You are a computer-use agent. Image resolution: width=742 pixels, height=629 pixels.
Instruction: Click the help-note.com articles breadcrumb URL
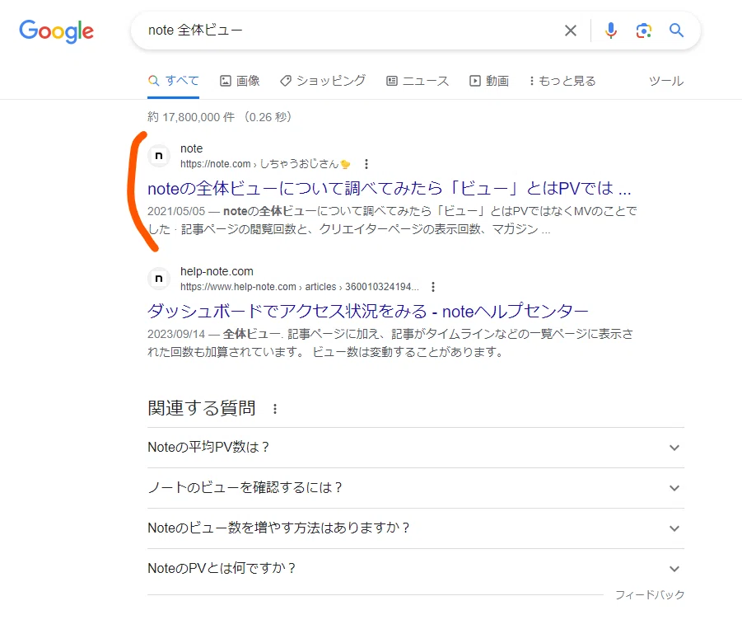[300, 287]
